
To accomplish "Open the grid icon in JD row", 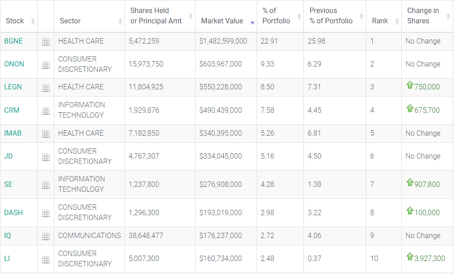I will [x=46, y=157].
